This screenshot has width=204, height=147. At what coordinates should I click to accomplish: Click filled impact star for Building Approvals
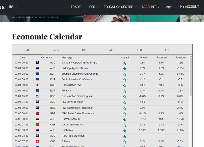coord(125,69)
